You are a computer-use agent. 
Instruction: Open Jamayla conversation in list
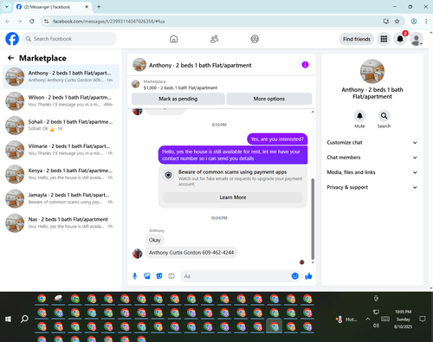pos(61,198)
